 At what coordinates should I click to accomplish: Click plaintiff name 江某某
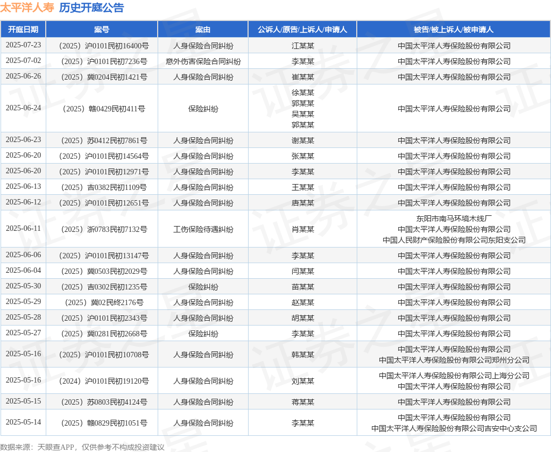pos(302,46)
